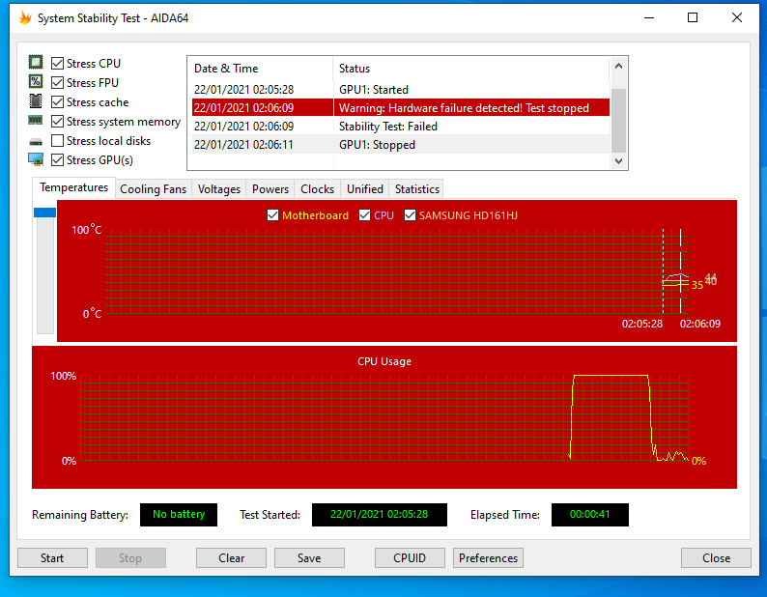Click the blue graph zoom slider handle
Image resolution: width=767 pixels, height=597 pixels.
[x=45, y=213]
